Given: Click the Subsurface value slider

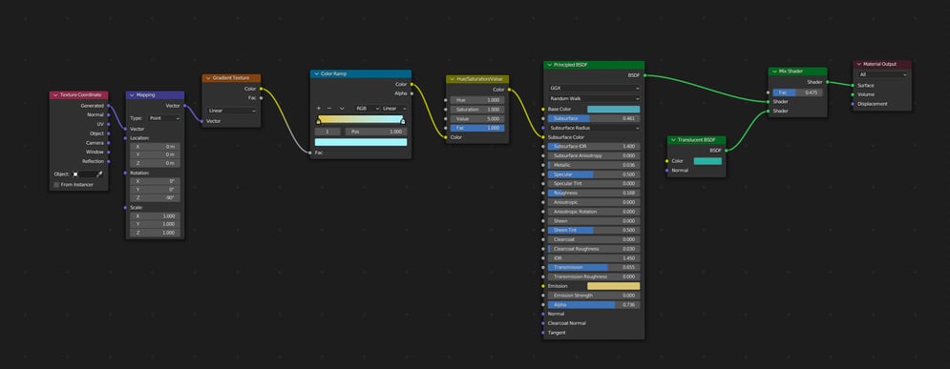Looking at the screenshot, I should (594, 118).
